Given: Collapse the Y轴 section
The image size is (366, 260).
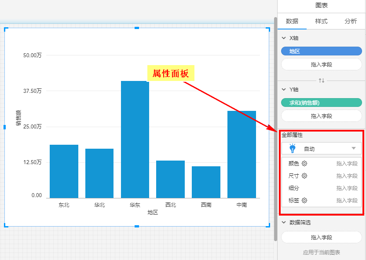Looking at the screenshot, I should 284,89.
